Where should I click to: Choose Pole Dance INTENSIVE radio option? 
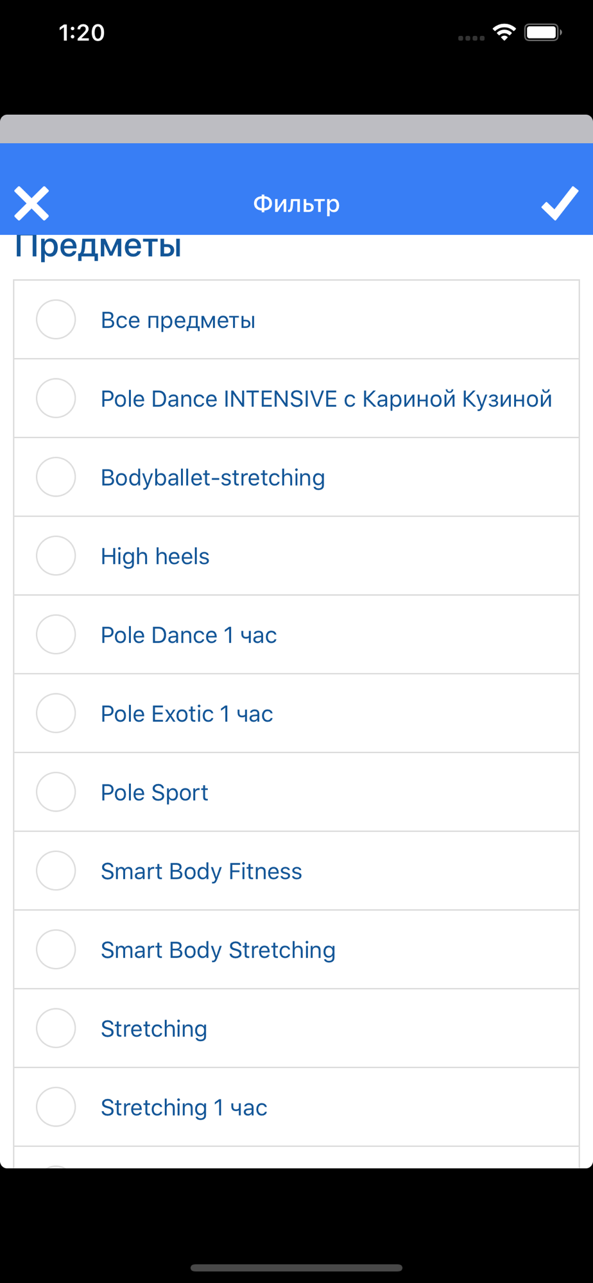(56, 398)
